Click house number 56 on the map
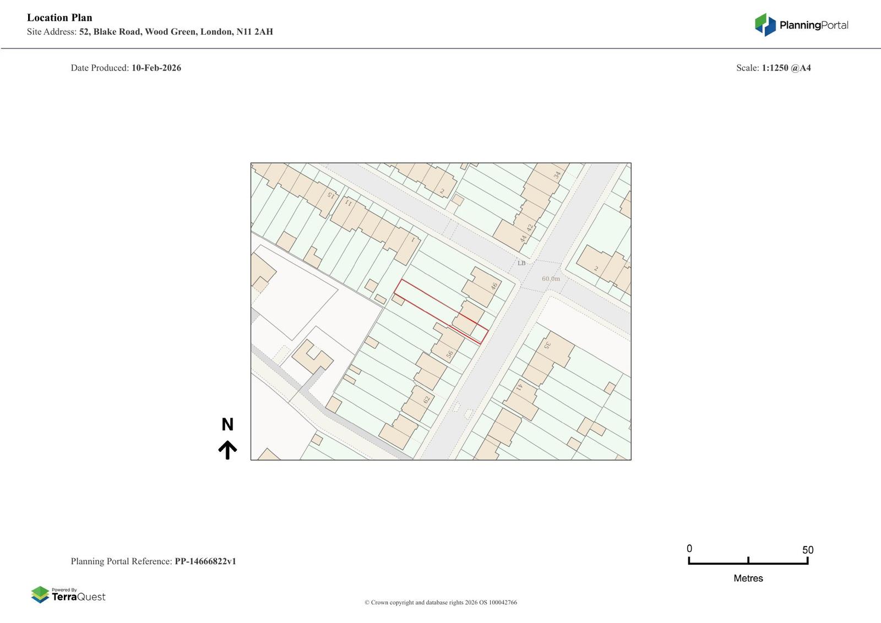The image size is (881, 623). coord(449,355)
